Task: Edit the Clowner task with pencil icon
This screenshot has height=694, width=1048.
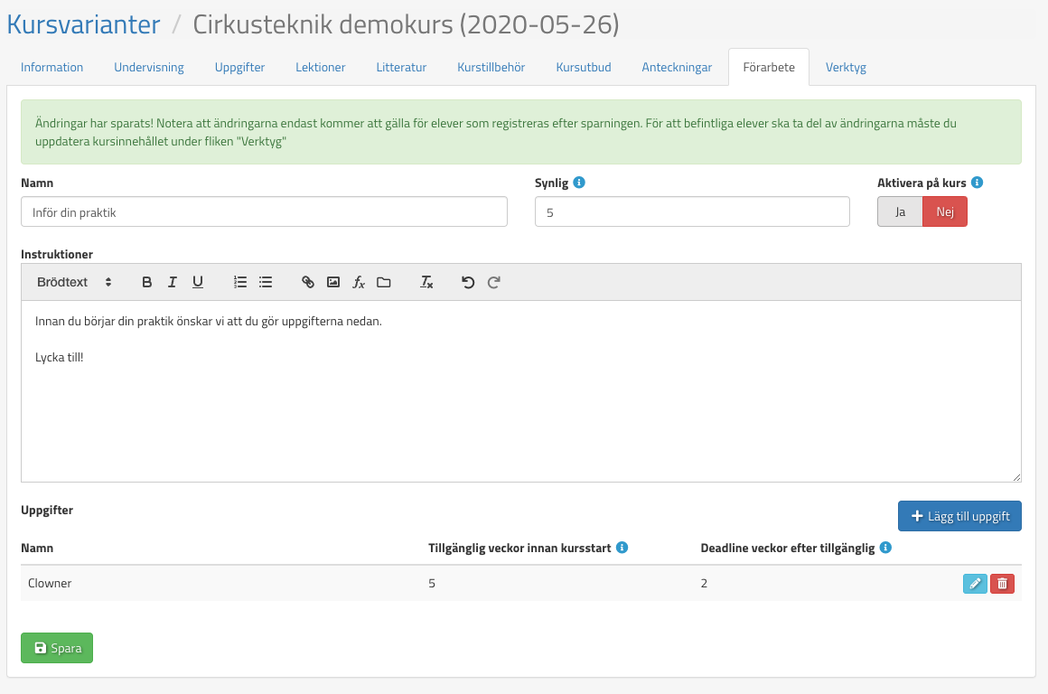Action: (x=975, y=584)
